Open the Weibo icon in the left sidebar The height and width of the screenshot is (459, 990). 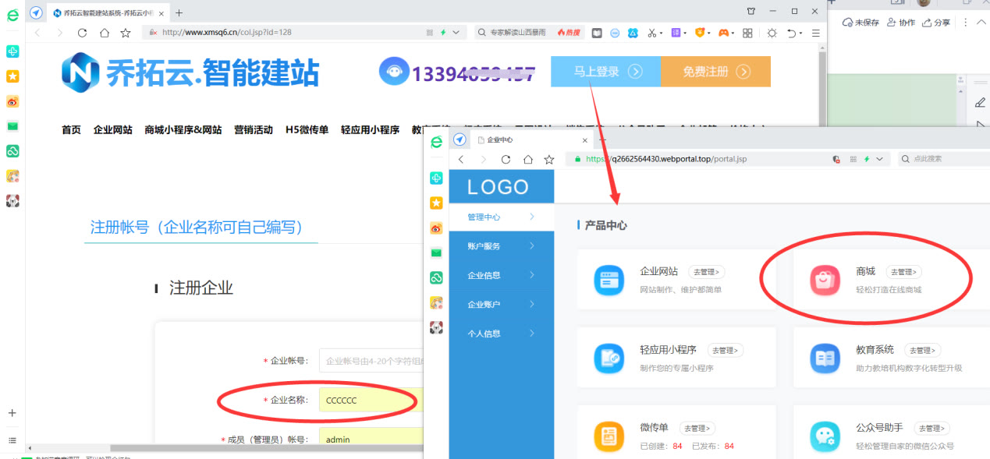pos(12,101)
